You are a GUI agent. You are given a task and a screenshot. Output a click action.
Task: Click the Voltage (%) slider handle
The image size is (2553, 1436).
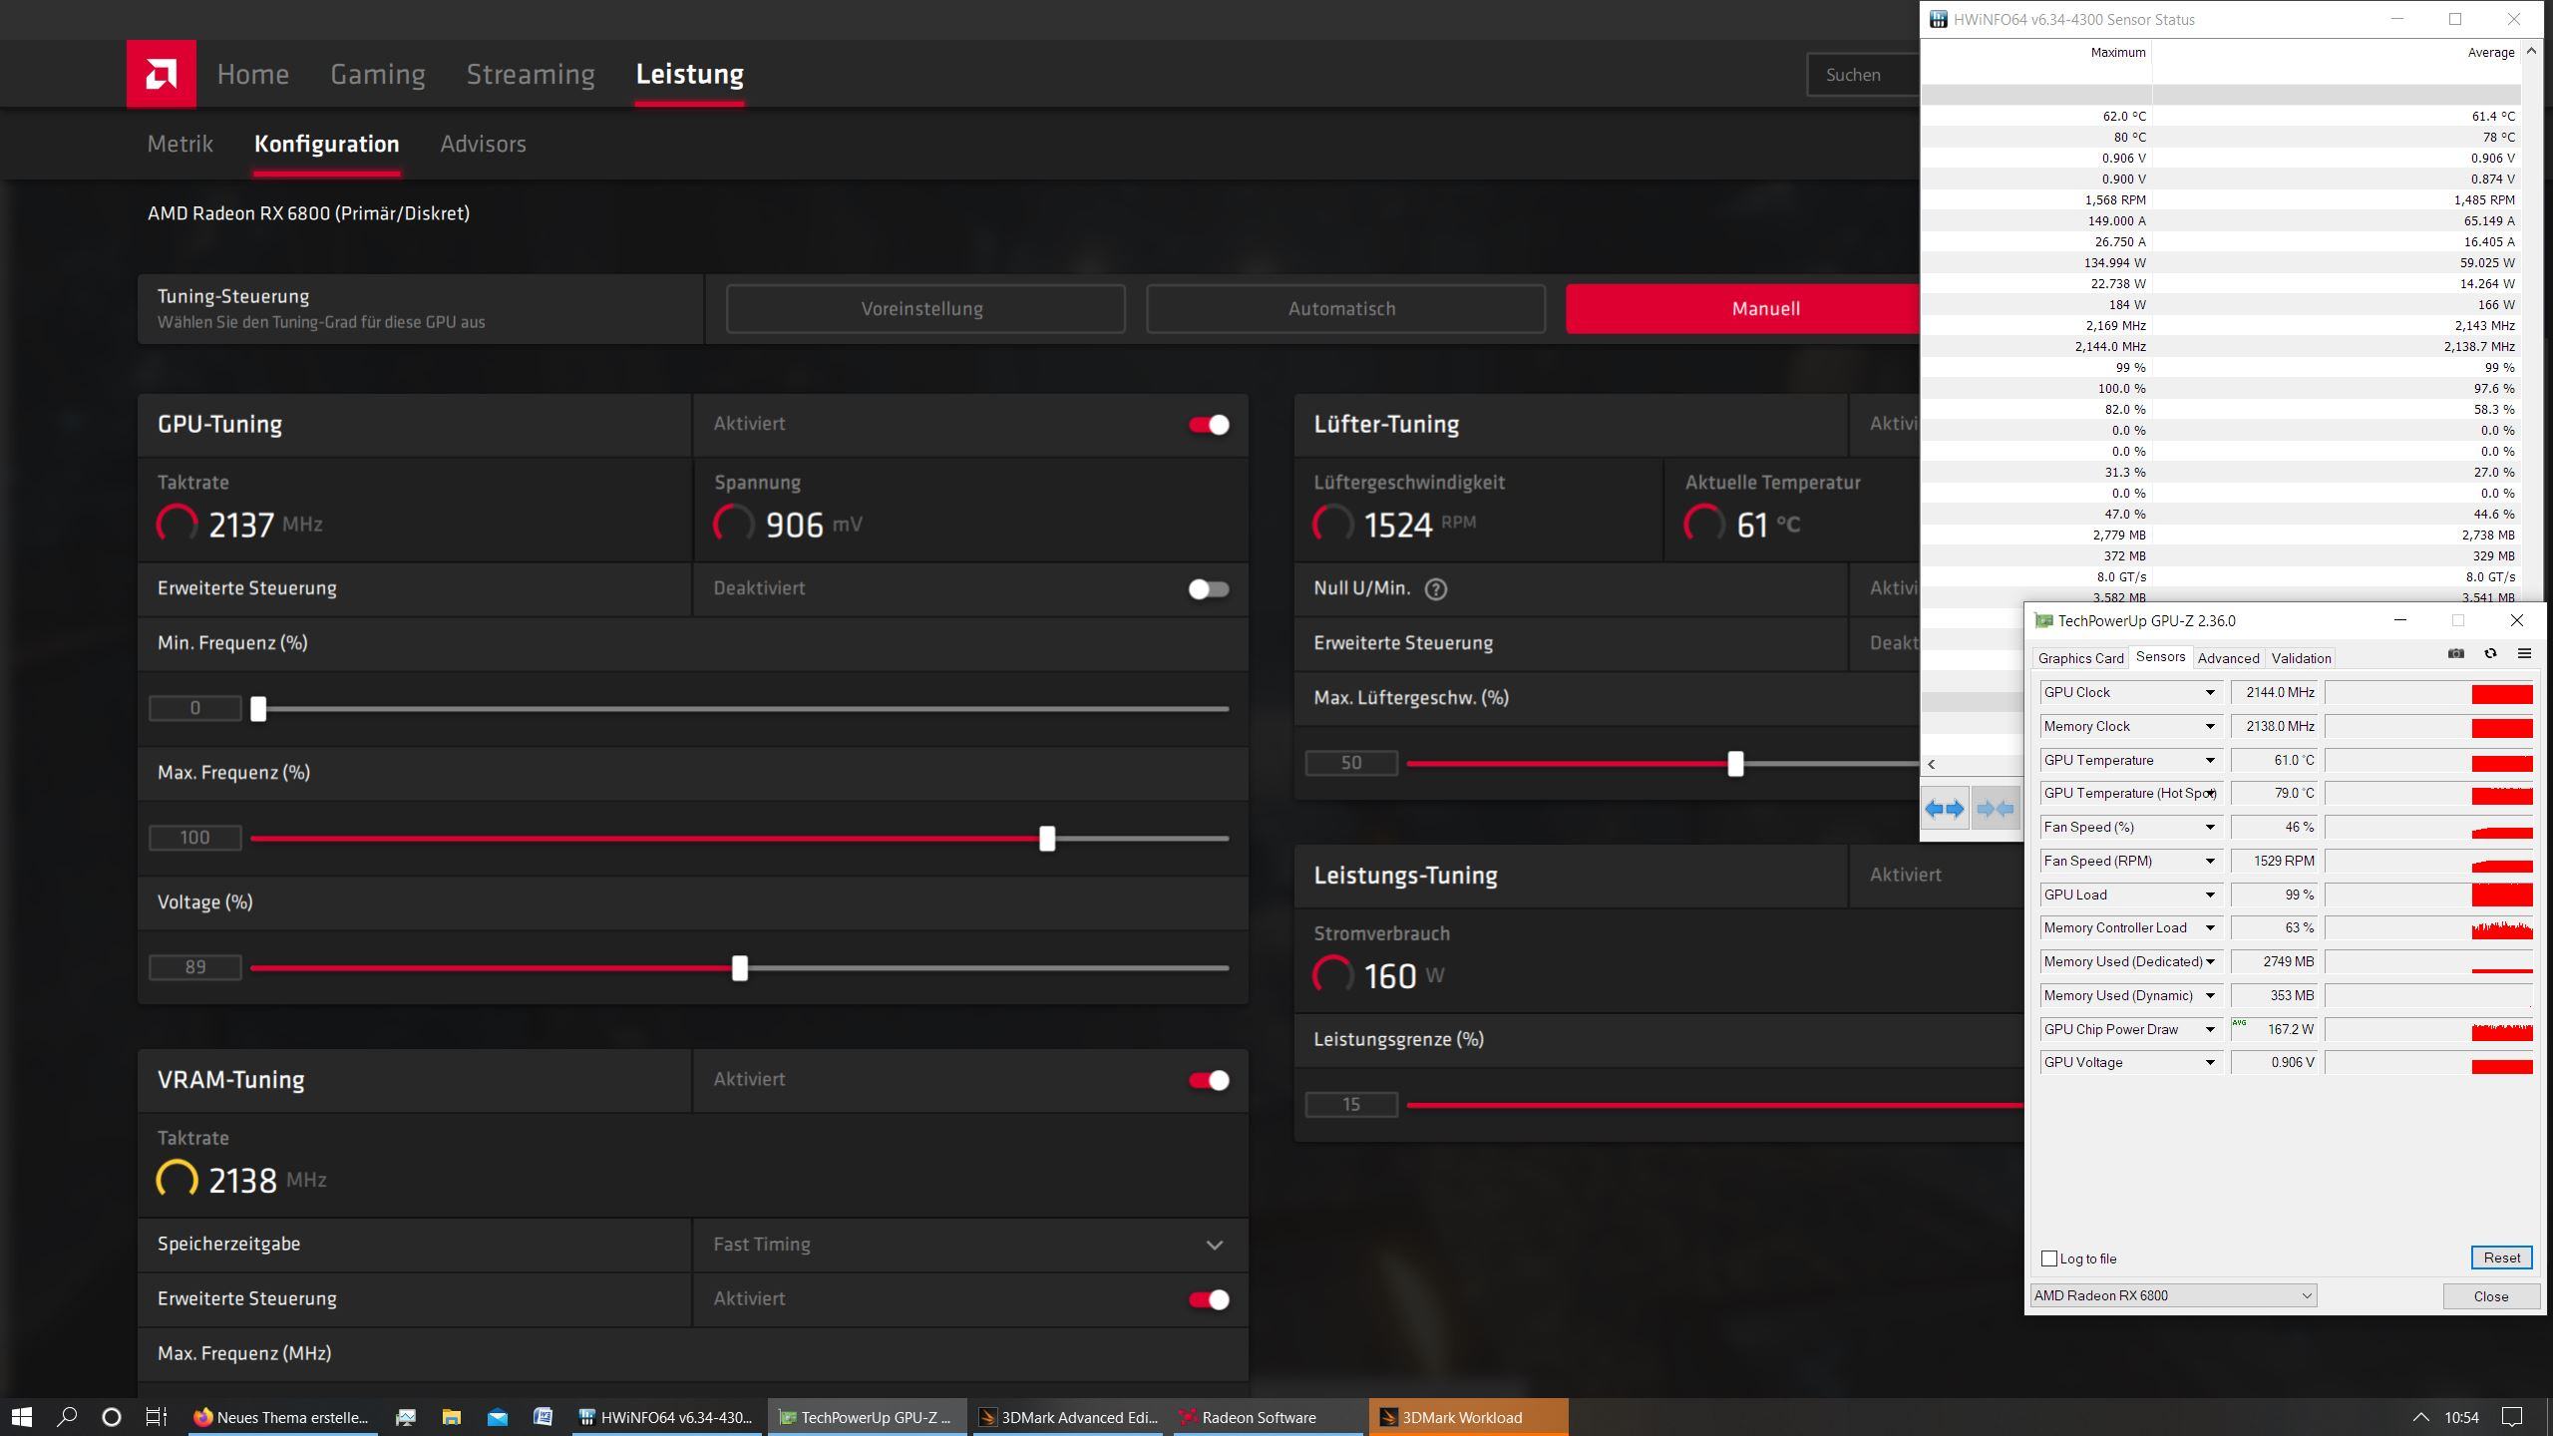pyautogui.click(x=739, y=968)
